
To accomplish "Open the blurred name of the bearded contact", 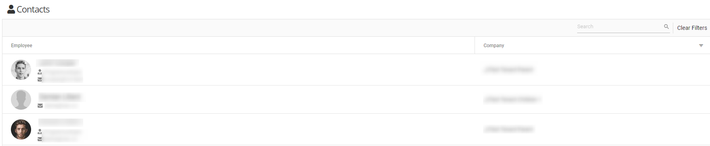I will click(x=61, y=122).
